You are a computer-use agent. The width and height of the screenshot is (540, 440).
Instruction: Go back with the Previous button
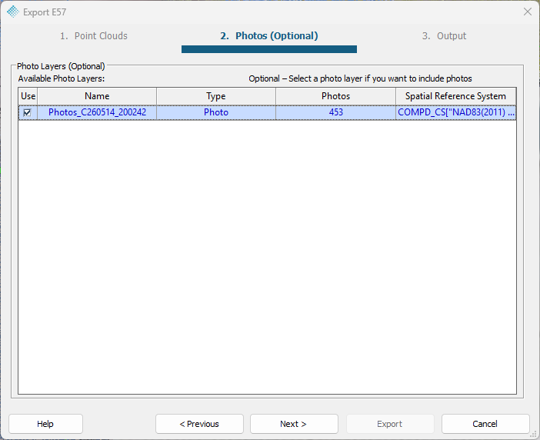click(x=199, y=424)
